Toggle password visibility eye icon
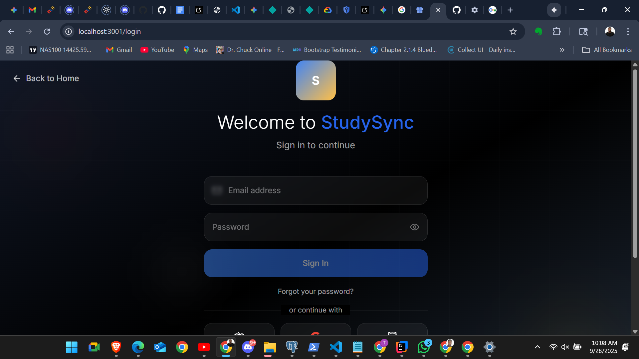Viewport: 639px width, 359px height. 414,227
